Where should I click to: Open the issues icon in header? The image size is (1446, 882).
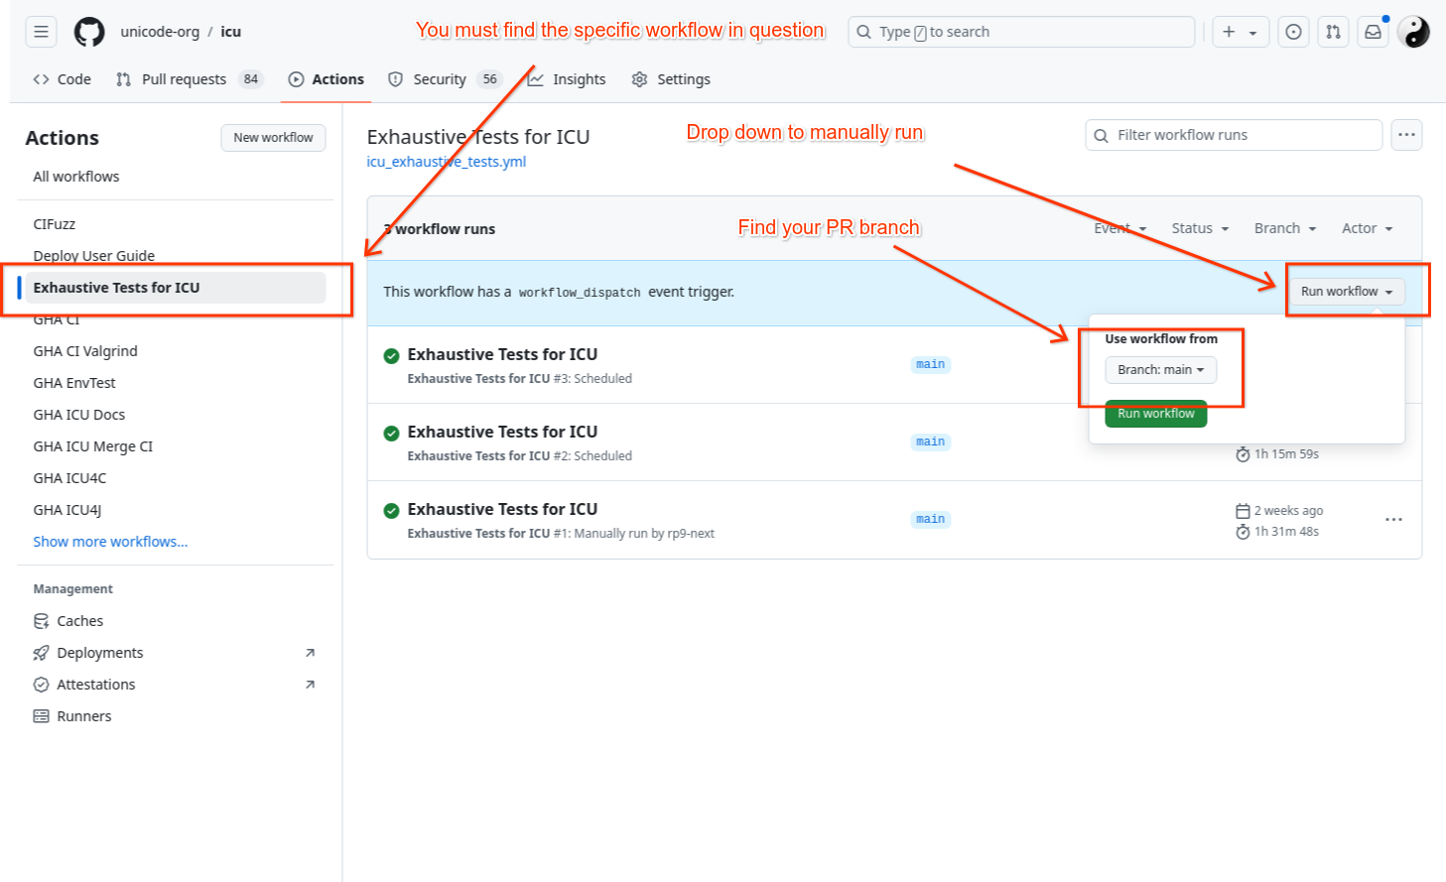[1293, 32]
